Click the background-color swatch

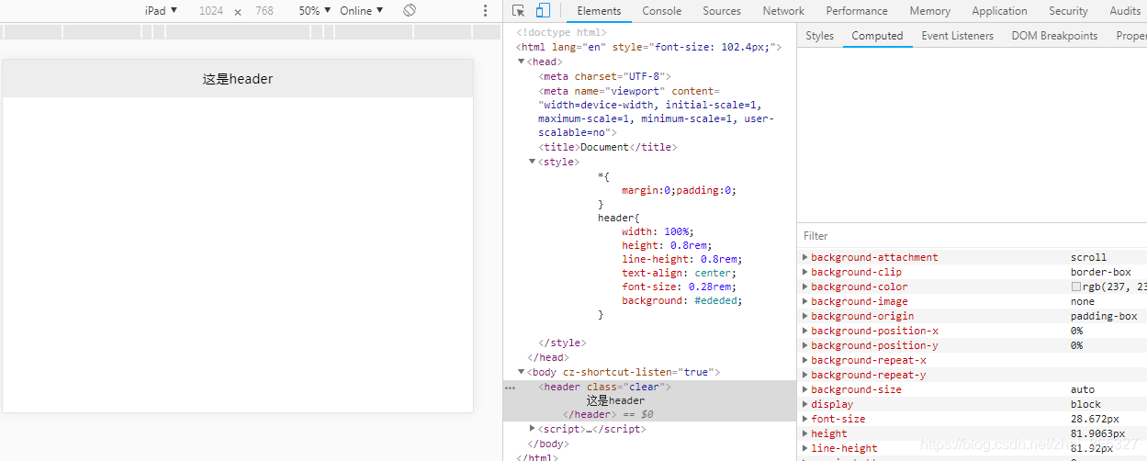pyautogui.click(x=1075, y=287)
